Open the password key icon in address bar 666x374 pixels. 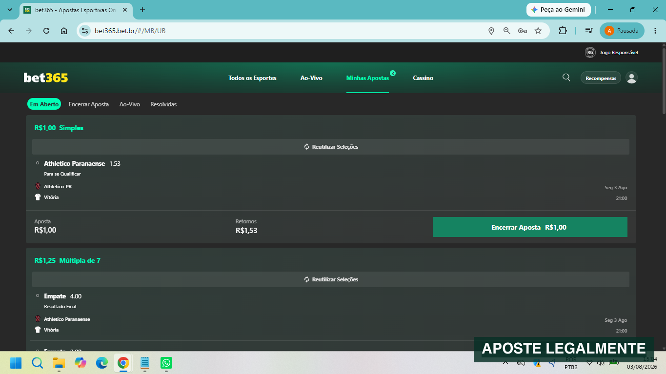click(523, 31)
